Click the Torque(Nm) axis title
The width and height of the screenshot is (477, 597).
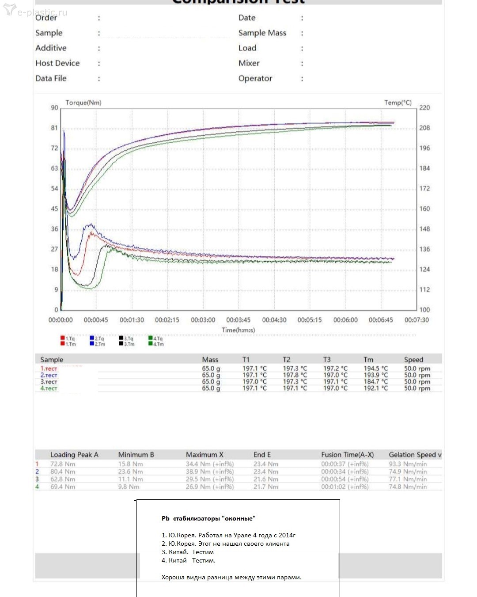83,103
